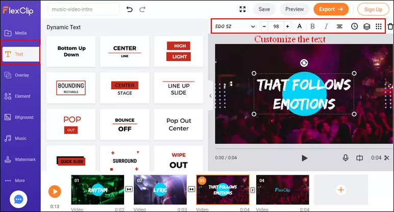Trim the clip with scissors icon
394x212 pixels.
tap(387, 158)
